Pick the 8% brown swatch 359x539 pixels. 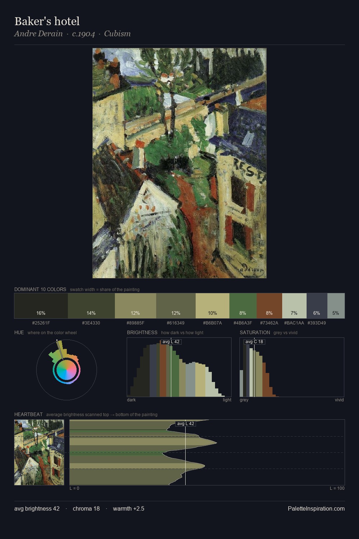(269, 306)
